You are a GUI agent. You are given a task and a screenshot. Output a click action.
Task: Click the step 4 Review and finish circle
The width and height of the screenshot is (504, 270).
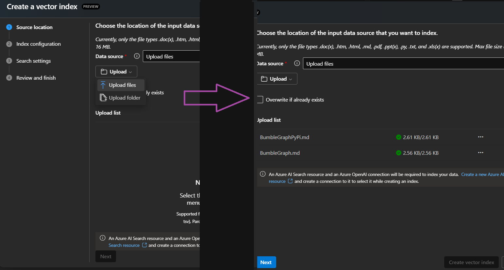pyautogui.click(x=9, y=78)
